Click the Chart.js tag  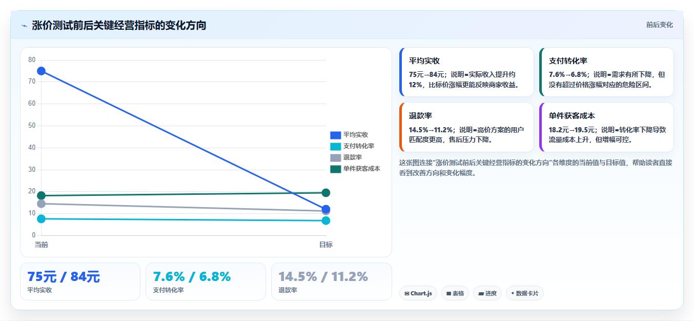pos(418,293)
